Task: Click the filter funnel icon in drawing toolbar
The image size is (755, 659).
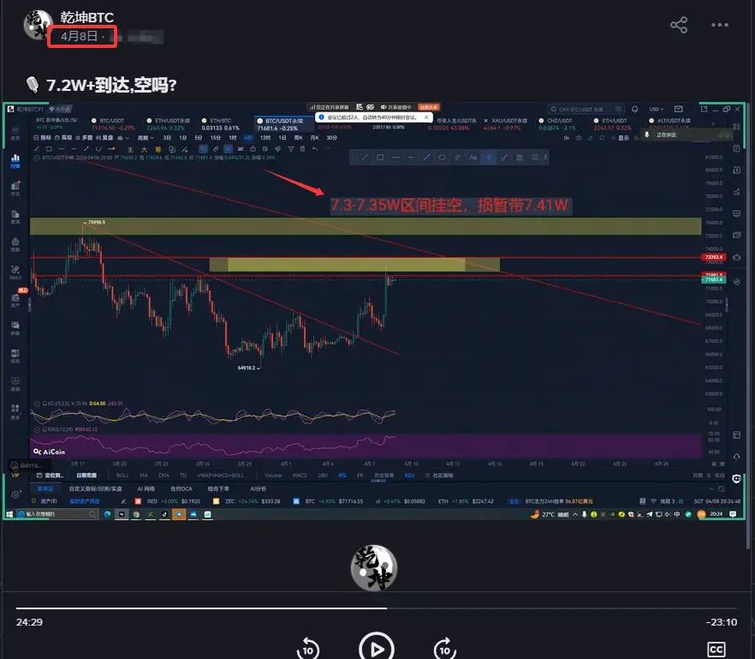Action: 290,149
